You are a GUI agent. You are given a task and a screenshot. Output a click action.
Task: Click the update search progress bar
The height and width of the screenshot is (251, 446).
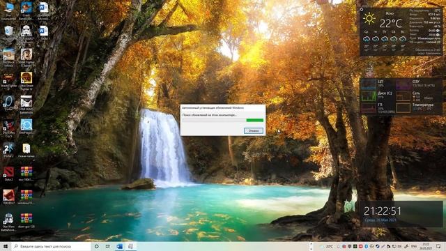223,121
